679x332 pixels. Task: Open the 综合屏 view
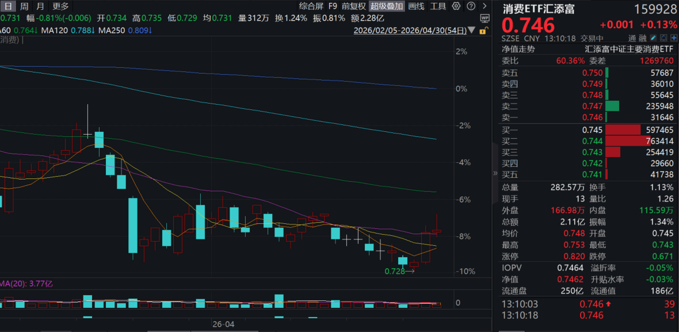(x=311, y=6)
